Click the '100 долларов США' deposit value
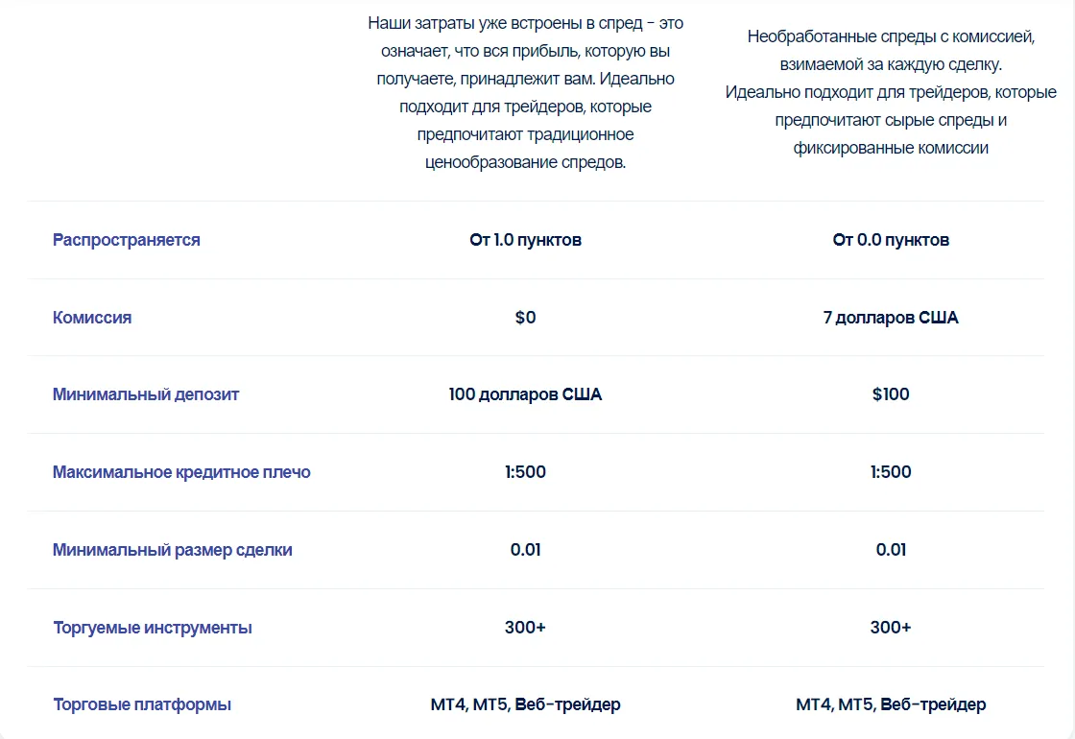 tap(525, 394)
